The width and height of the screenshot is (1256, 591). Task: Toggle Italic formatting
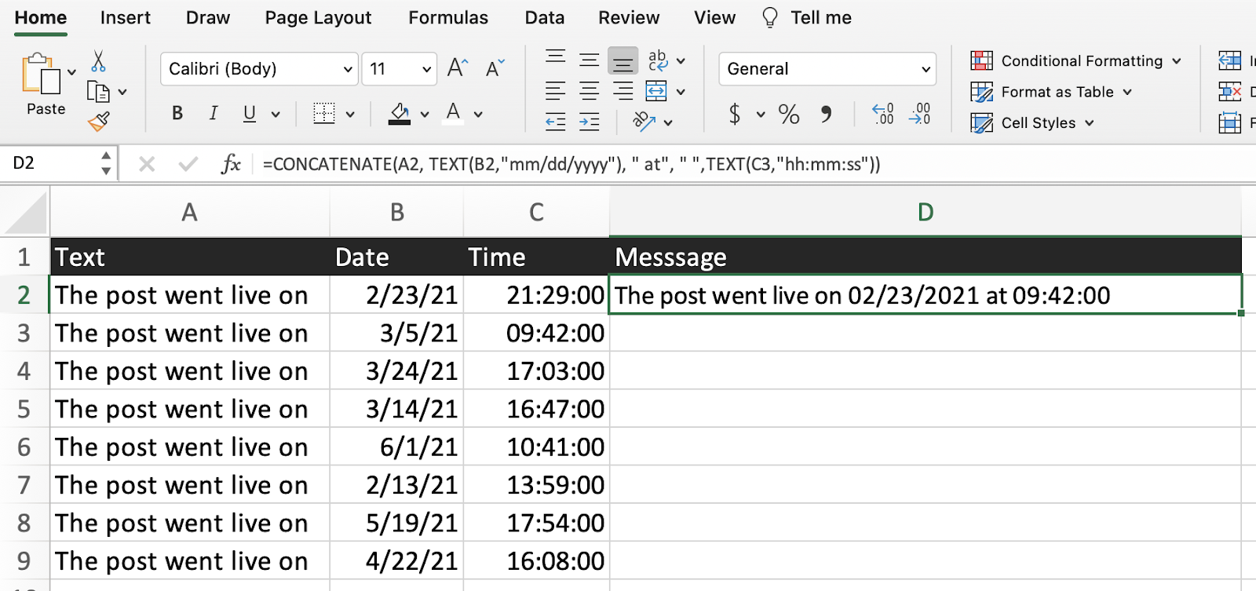coord(214,114)
